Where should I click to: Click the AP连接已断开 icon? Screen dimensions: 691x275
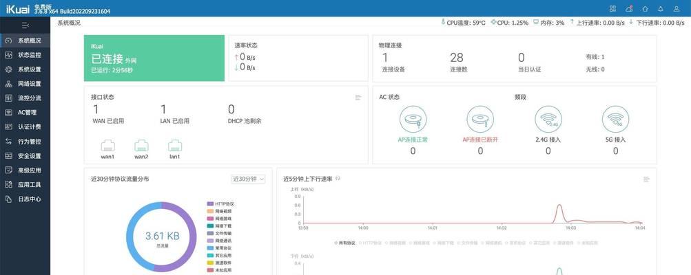point(480,119)
